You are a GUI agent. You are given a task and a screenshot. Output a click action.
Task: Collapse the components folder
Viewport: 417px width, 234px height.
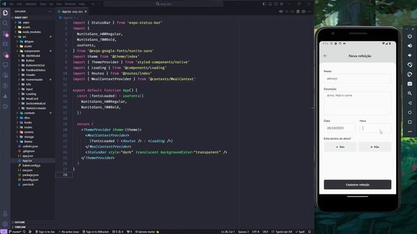point(32,51)
